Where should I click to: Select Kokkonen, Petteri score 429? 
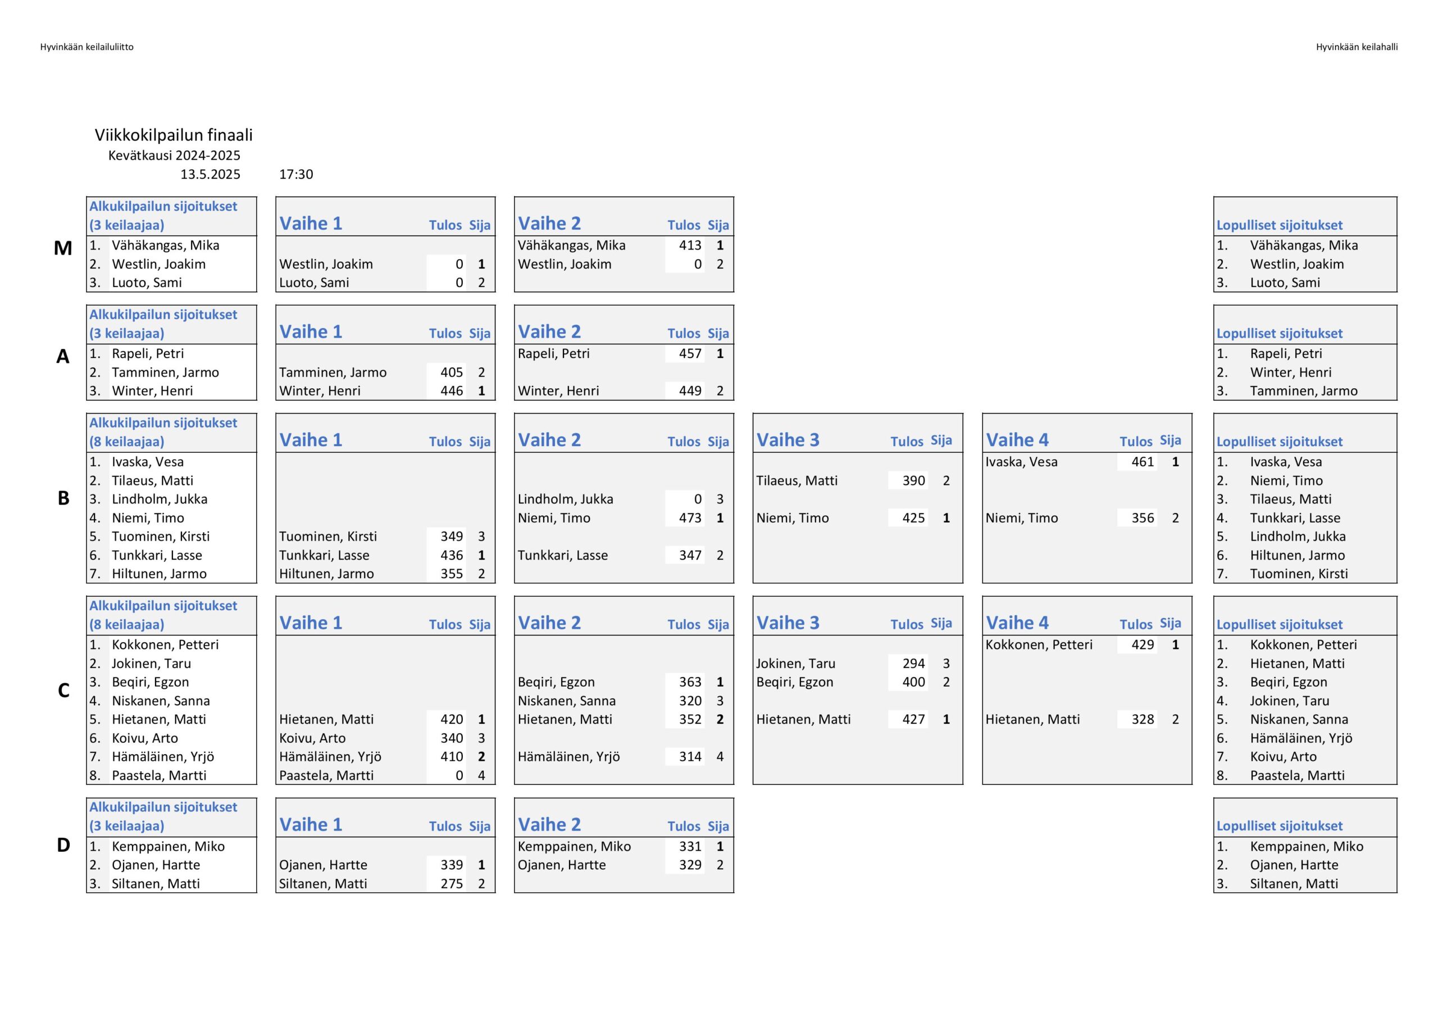pyautogui.click(x=1142, y=645)
